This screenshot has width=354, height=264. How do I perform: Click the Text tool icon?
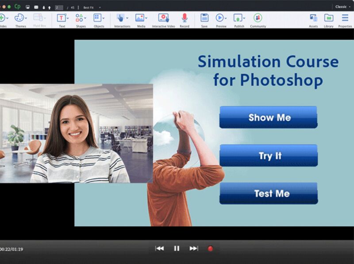coord(62,18)
